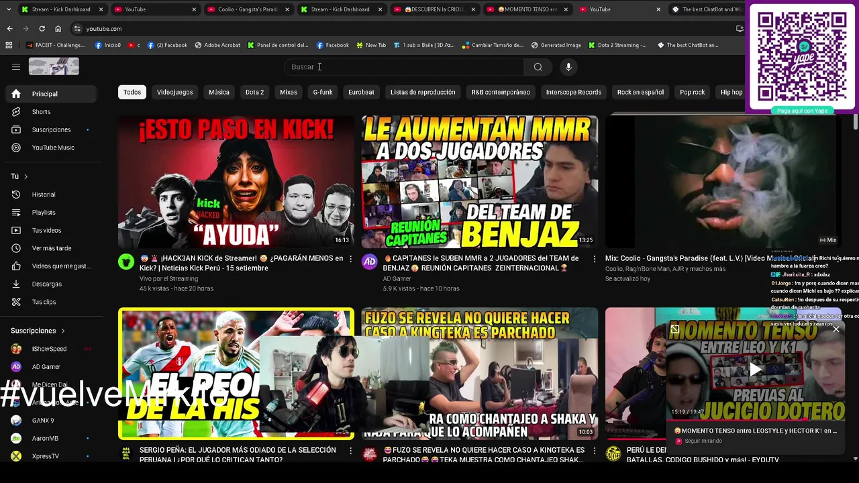Click AD Gamer avatar beside CAPITANES video
Viewport: 859px width, 483px height.
tap(369, 262)
